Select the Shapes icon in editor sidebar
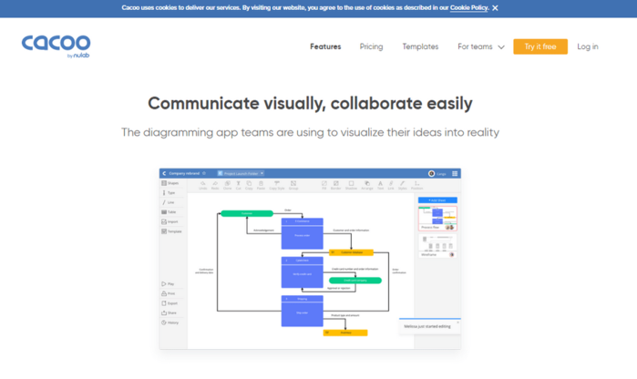Image resolution: width=637 pixels, height=379 pixels. click(x=164, y=183)
